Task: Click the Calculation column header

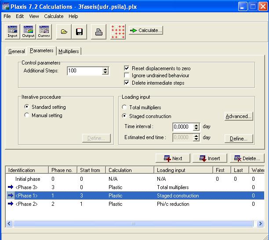Action: (x=130, y=170)
